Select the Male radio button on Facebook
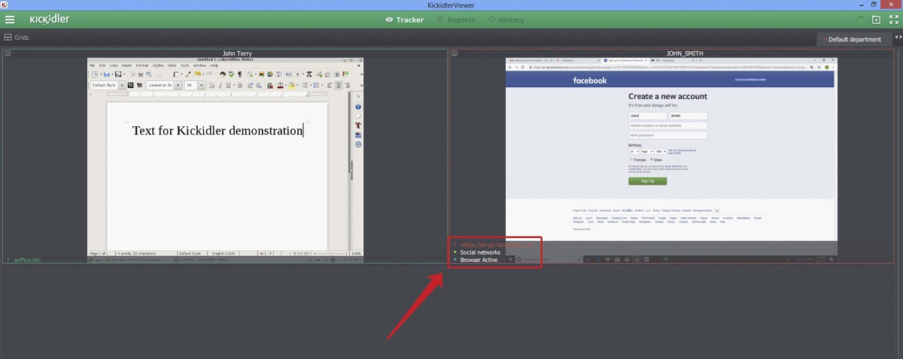903x359 pixels. (652, 159)
